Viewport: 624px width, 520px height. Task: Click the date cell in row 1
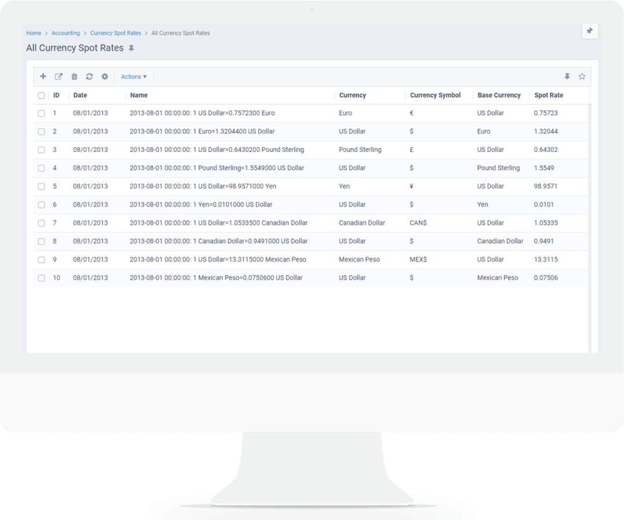pyautogui.click(x=90, y=113)
